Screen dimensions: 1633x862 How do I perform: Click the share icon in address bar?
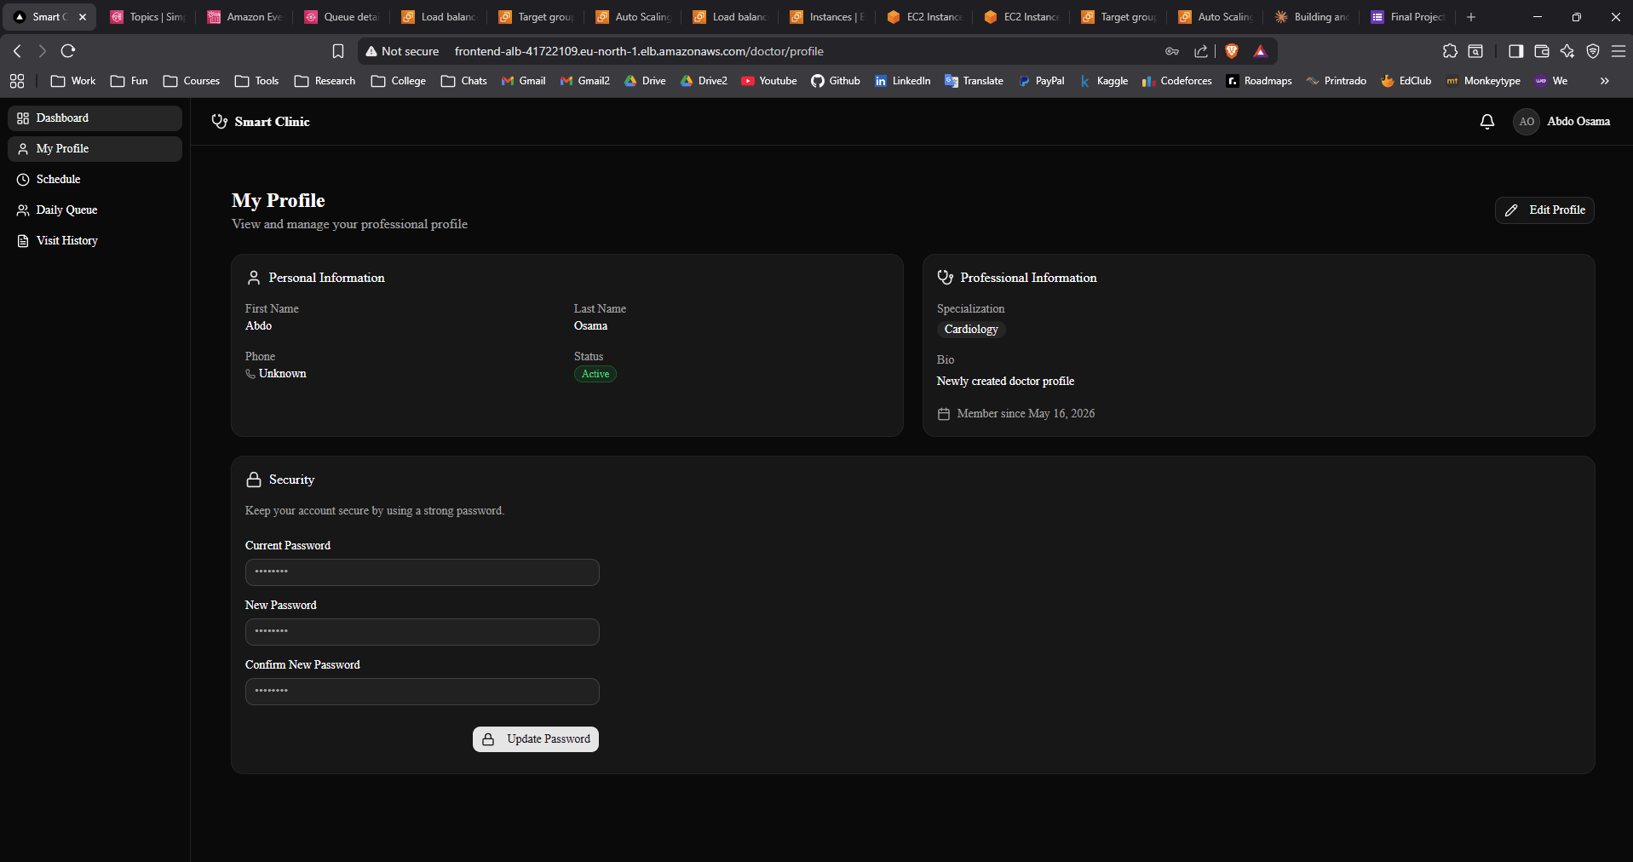1201,51
